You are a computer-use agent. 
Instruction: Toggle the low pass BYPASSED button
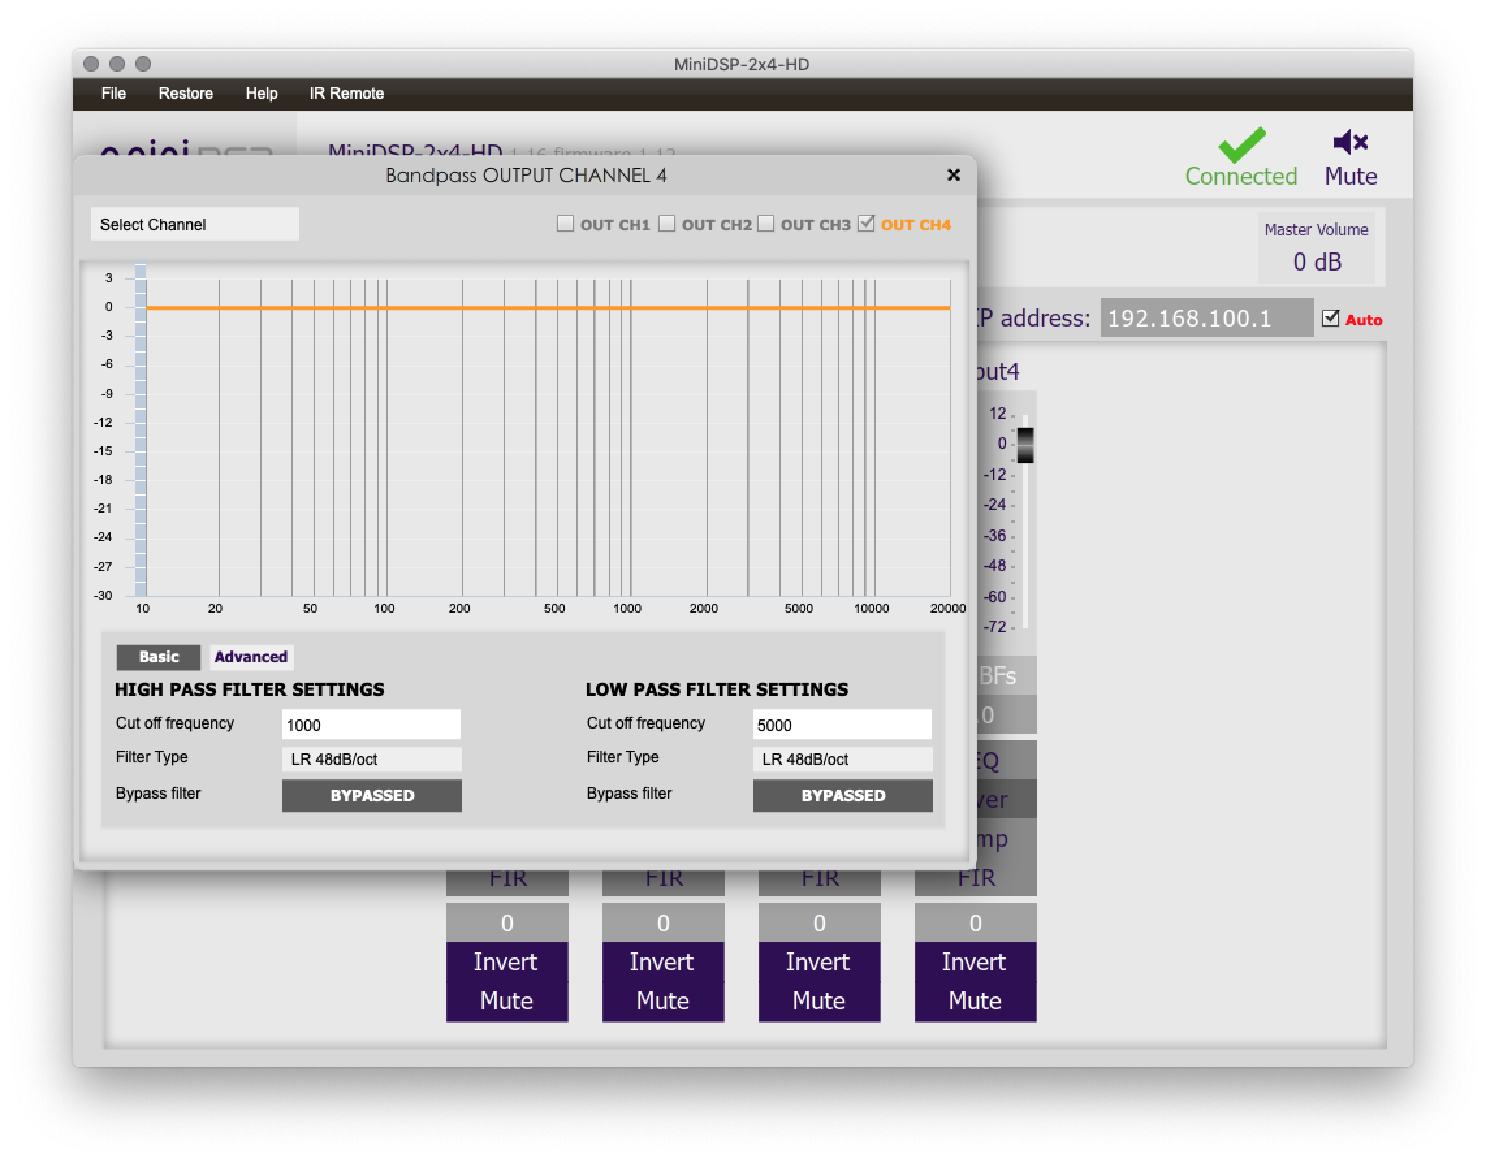[x=842, y=795]
